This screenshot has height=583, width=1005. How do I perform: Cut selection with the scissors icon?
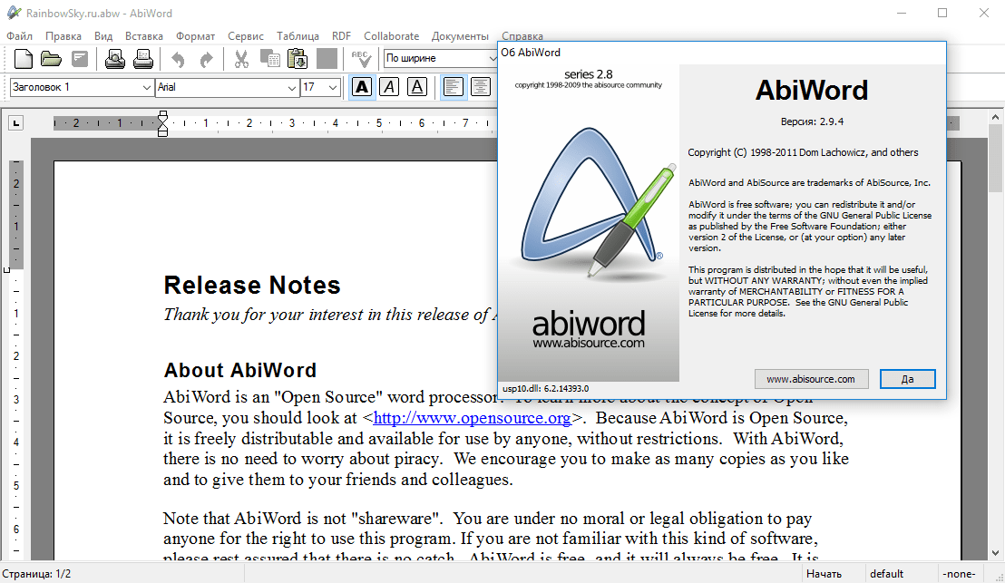coord(241,59)
